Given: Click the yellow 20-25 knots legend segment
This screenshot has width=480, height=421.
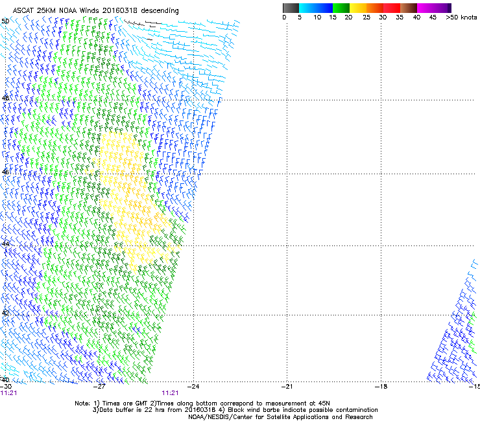Looking at the screenshot, I should tap(358, 8).
